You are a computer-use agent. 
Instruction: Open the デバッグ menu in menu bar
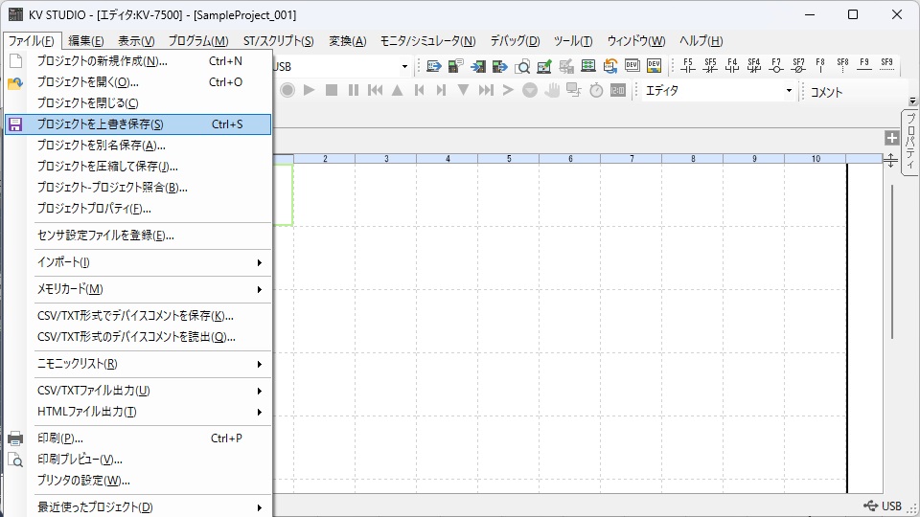click(515, 41)
